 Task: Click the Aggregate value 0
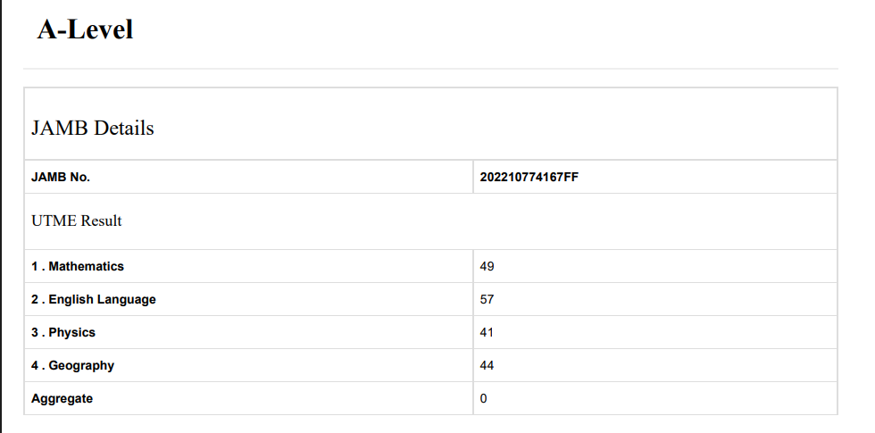(484, 398)
